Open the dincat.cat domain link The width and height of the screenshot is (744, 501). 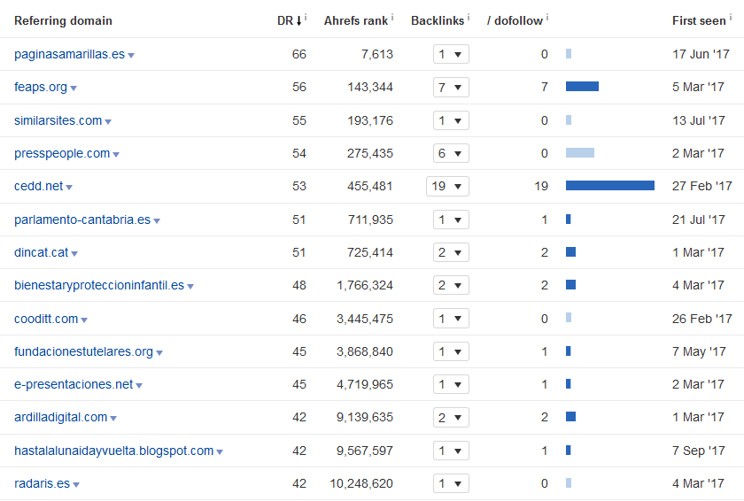42,252
